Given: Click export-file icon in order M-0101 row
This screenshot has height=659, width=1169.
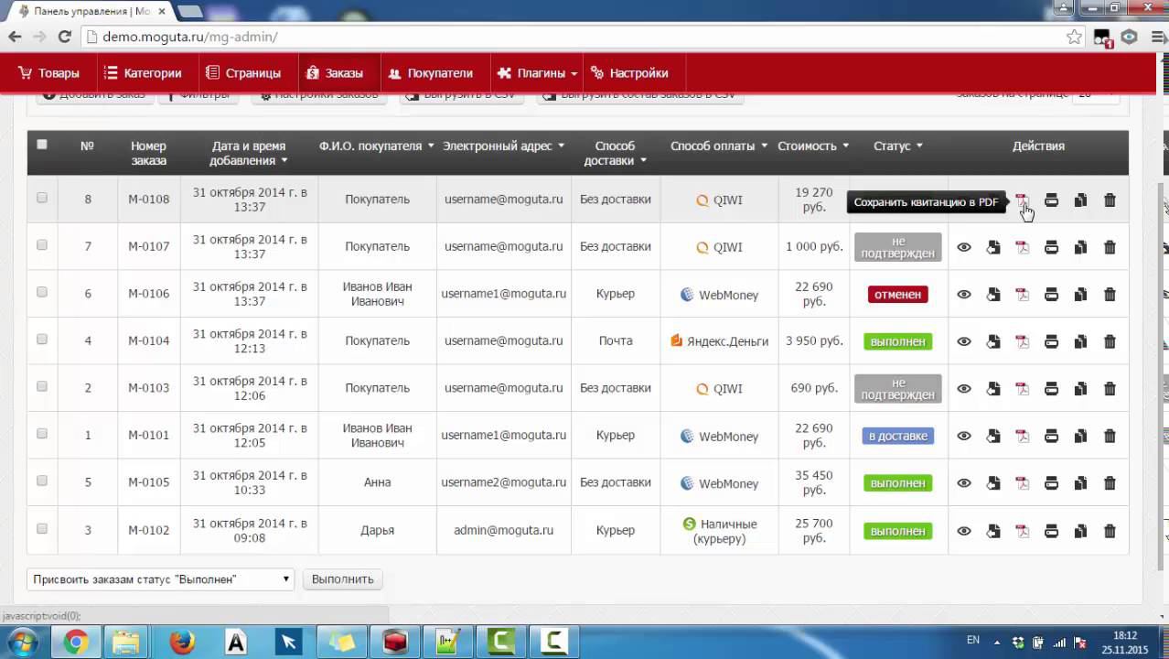Looking at the screenshot, I should (x=992, y=437).
